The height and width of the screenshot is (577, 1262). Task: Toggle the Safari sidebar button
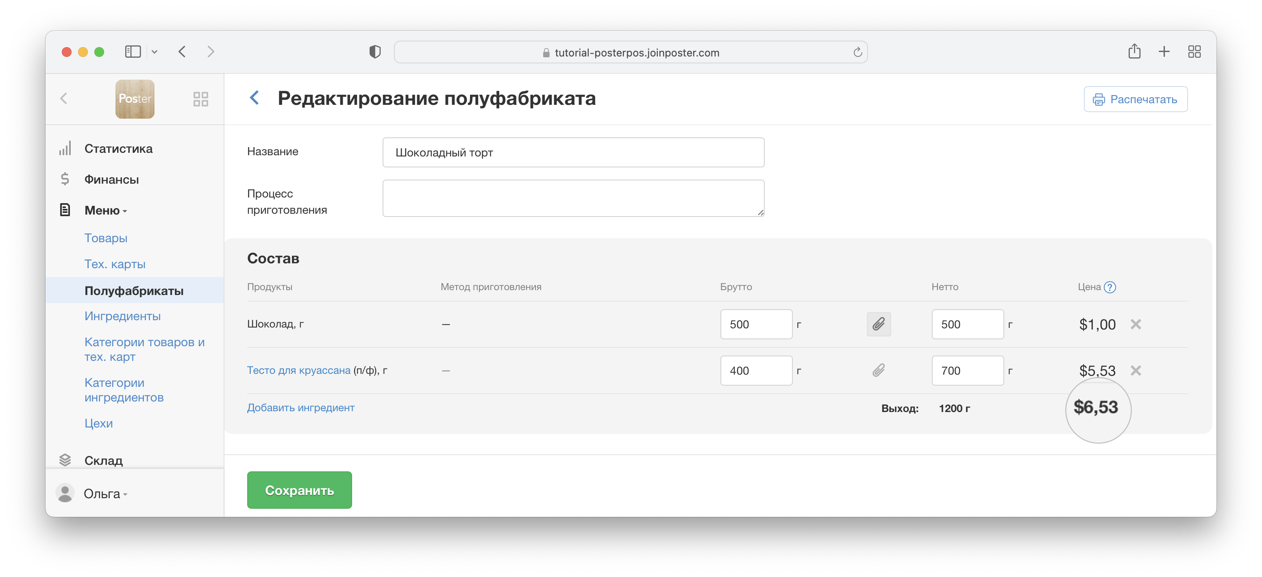pyautogui.click(x=133, y=52)
